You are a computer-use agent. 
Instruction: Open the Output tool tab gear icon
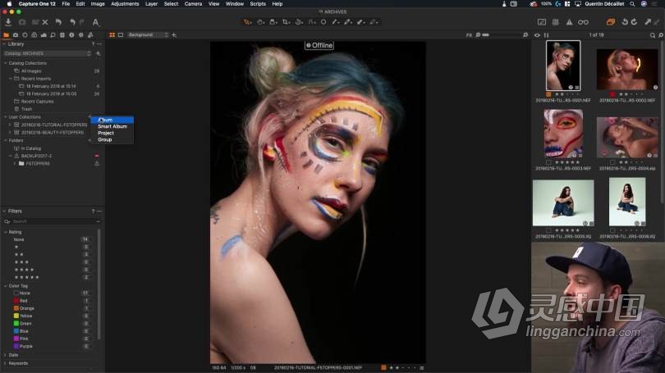point(81,35)
